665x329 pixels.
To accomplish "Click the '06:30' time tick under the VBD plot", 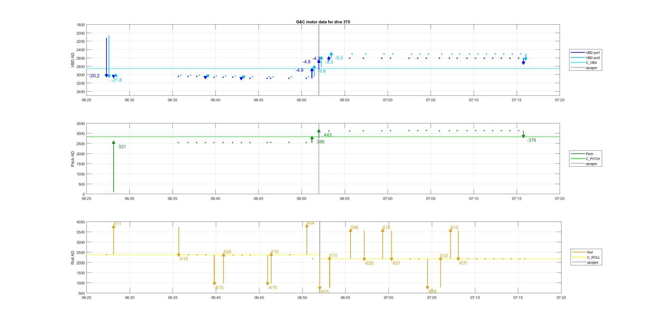I will click(129, 100).
